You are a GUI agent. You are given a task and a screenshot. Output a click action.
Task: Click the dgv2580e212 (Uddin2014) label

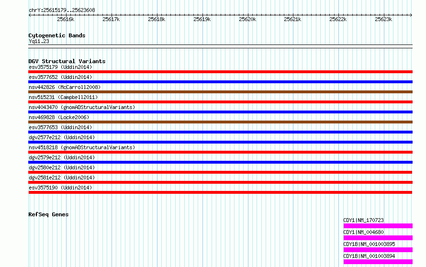click(62, 167)
